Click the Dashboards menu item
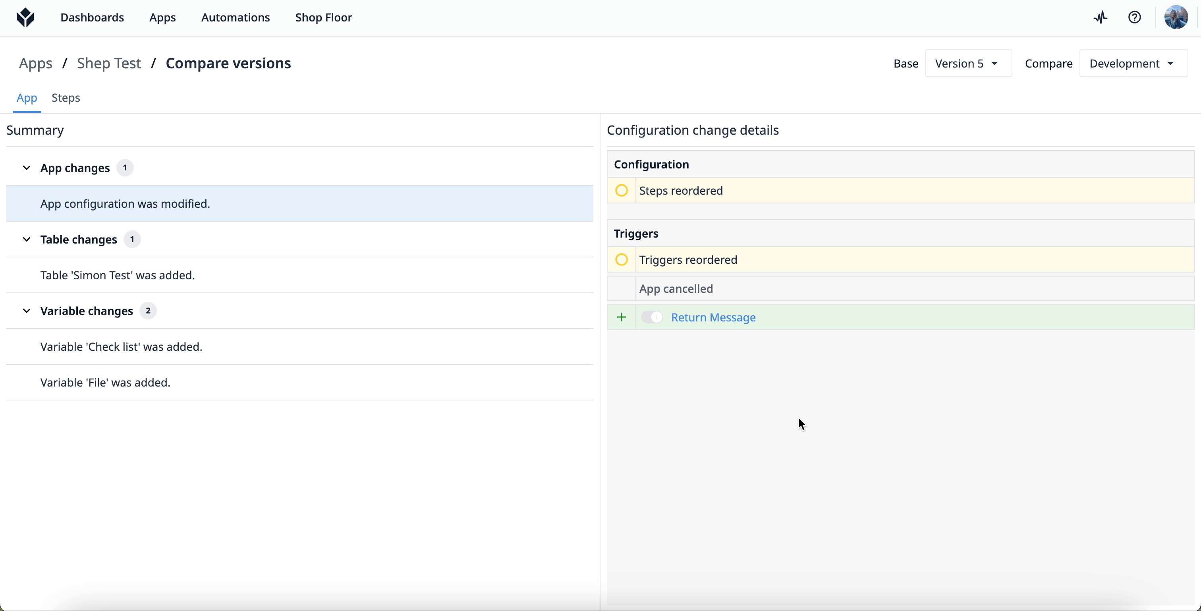1201x611 pixels. 92,16
